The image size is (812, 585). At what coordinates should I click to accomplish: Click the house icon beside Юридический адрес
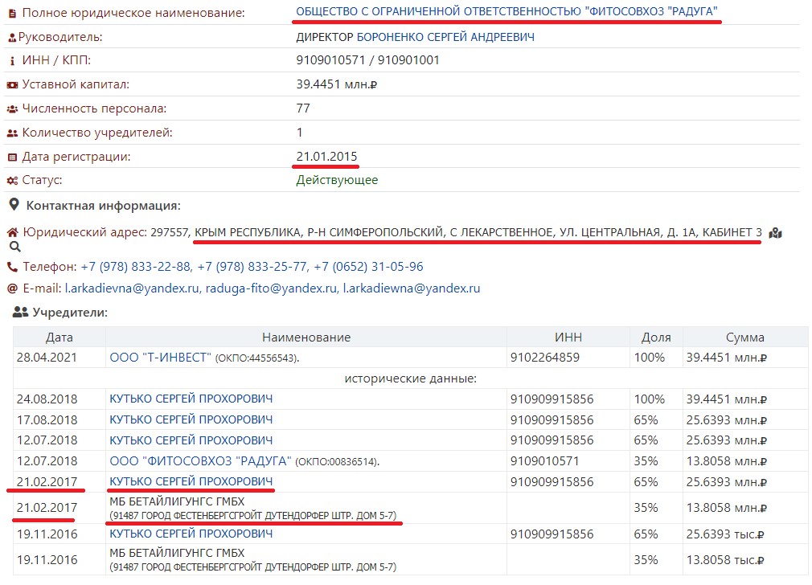[x=12, y=233]
